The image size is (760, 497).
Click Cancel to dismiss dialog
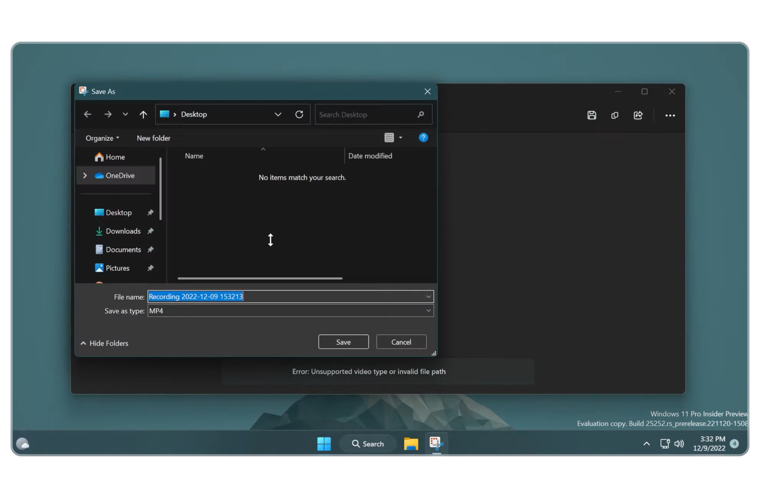(x=401, y=342)
